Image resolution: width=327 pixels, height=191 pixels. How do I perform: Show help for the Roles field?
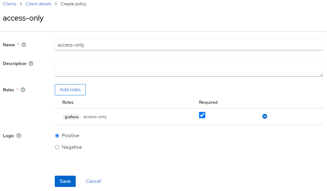click(23, 90)
